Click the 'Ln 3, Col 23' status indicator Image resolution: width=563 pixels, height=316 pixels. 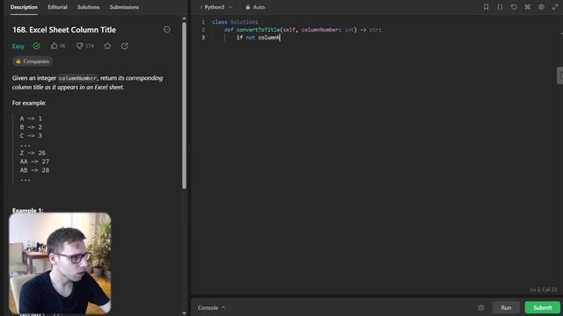click(x=544, y=290)
